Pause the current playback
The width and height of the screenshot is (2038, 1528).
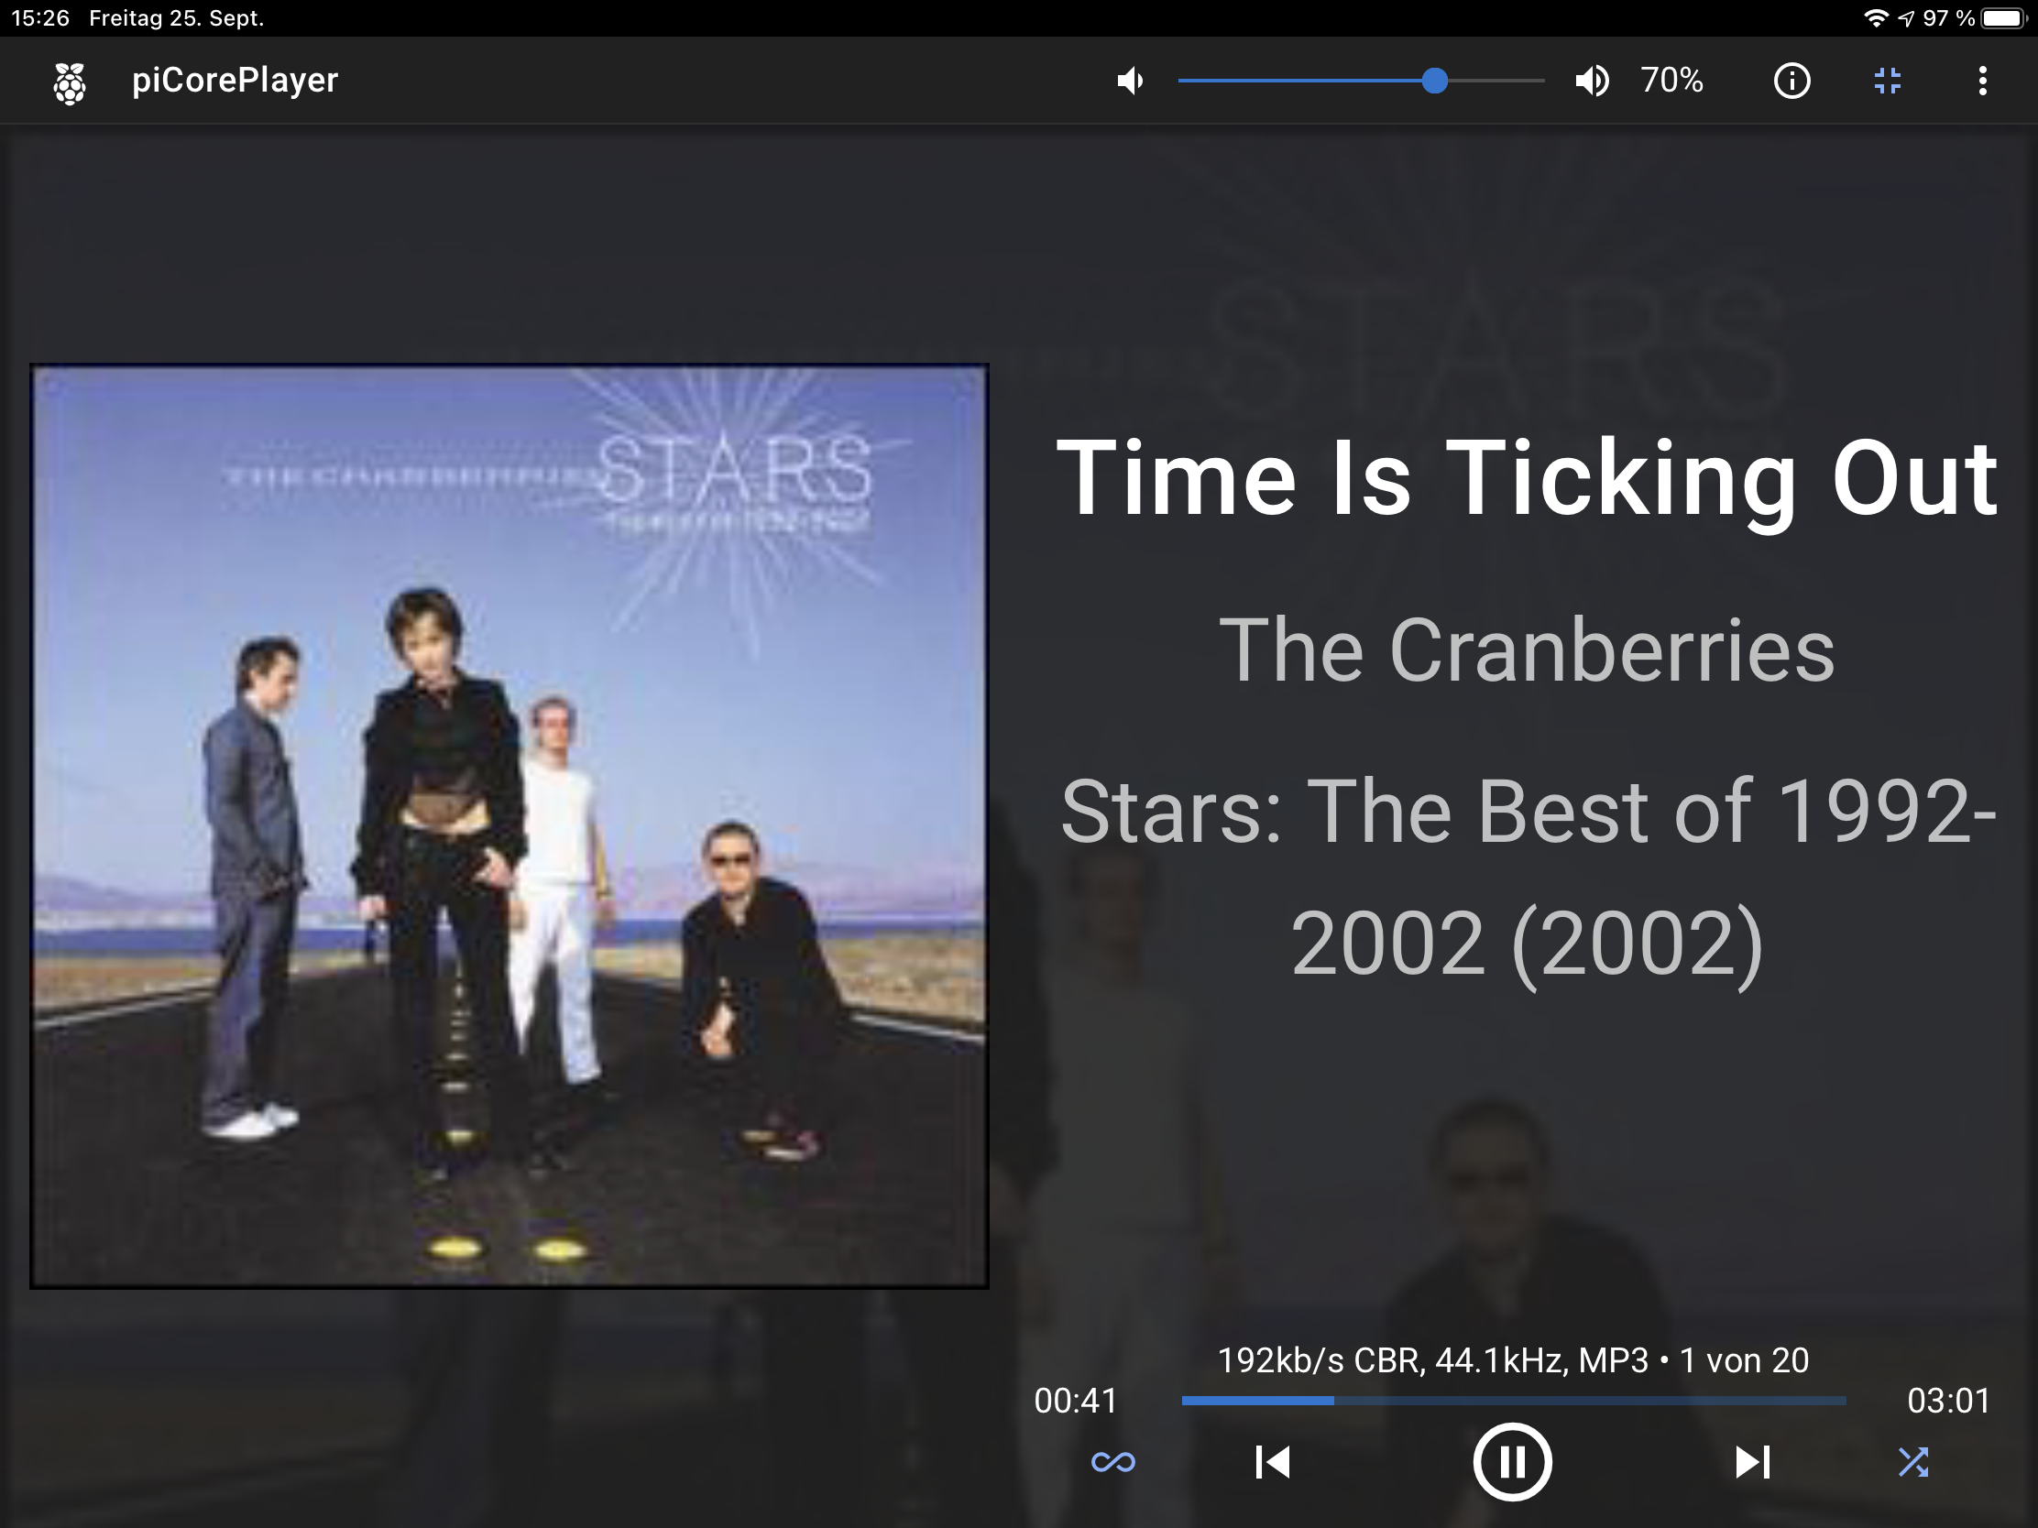click(1512, 1462)
